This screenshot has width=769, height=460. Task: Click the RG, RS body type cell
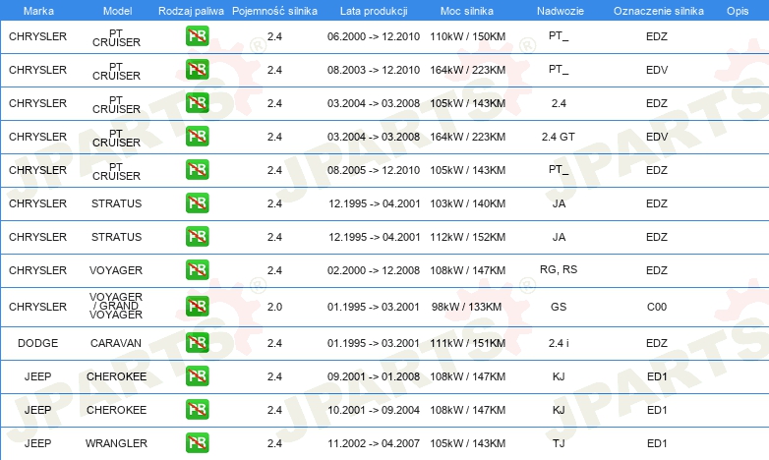click(x=559, y=269)
